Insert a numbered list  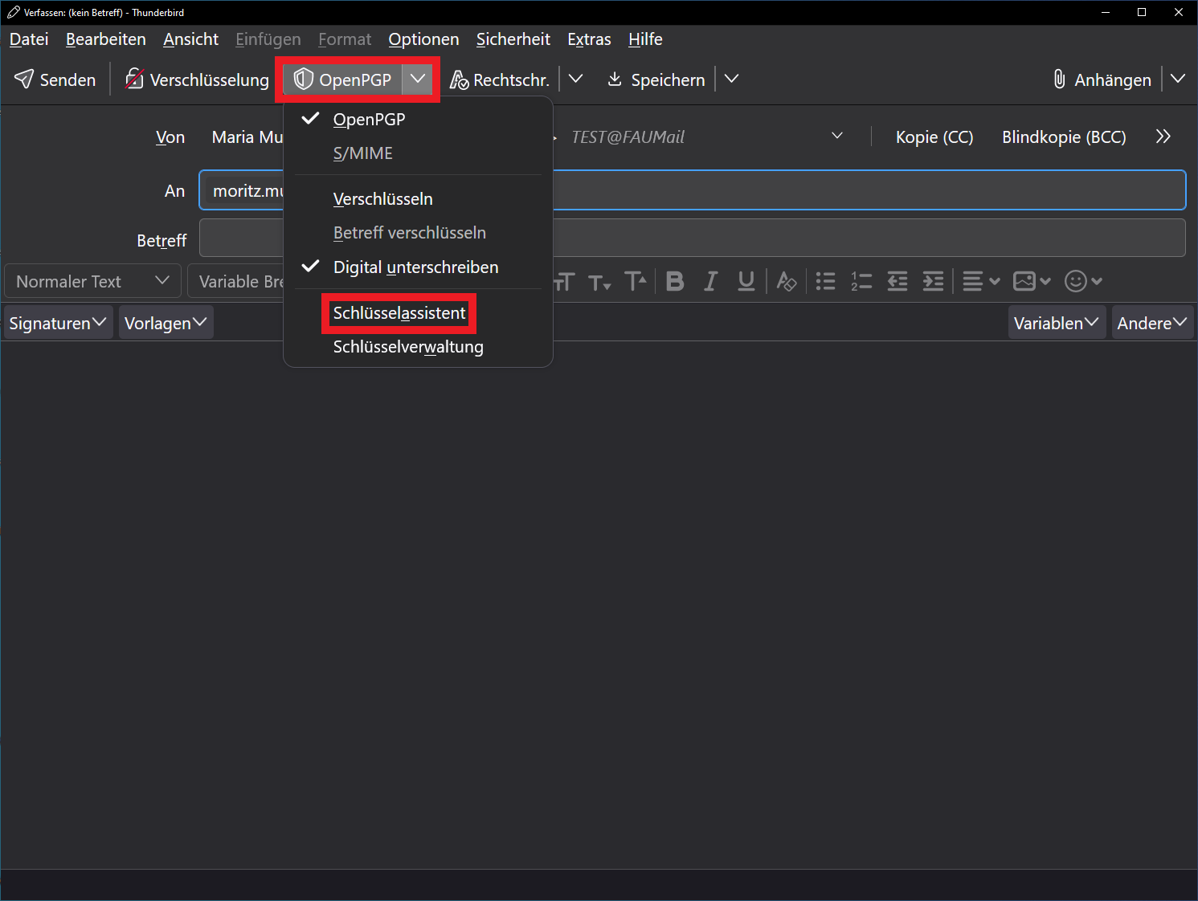pyautogui.click(x=861, y=281)
